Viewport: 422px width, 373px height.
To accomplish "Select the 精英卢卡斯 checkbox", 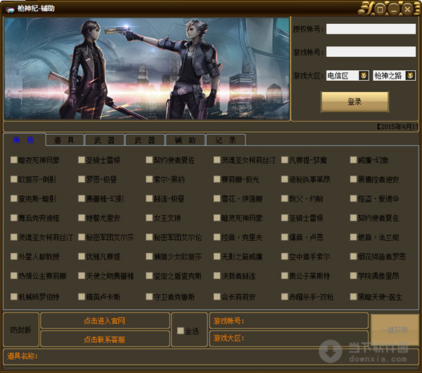I will pyautogui.click(x=82, y=296).
